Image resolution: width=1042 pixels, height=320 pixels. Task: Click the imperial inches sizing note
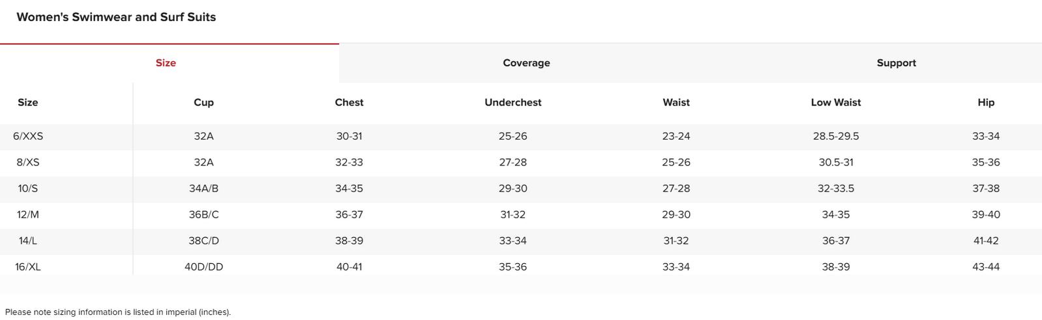click(118, 312)
